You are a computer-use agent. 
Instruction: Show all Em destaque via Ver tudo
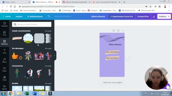[x=48, y=49]
